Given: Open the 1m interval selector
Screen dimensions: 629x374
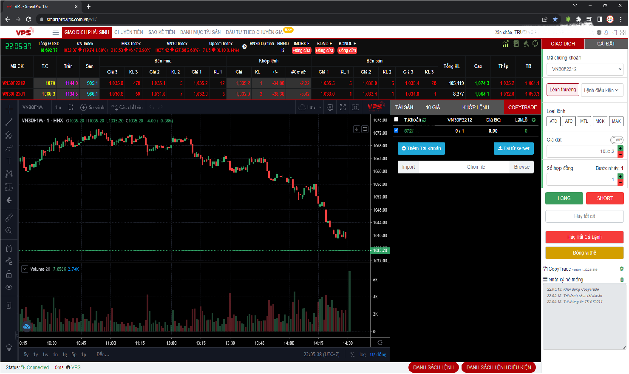Looking at the screenshot, I should click(x=58, y=107).
